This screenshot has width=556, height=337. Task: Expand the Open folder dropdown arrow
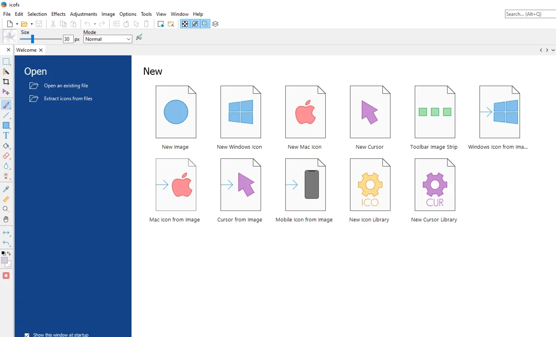[32, 24]
